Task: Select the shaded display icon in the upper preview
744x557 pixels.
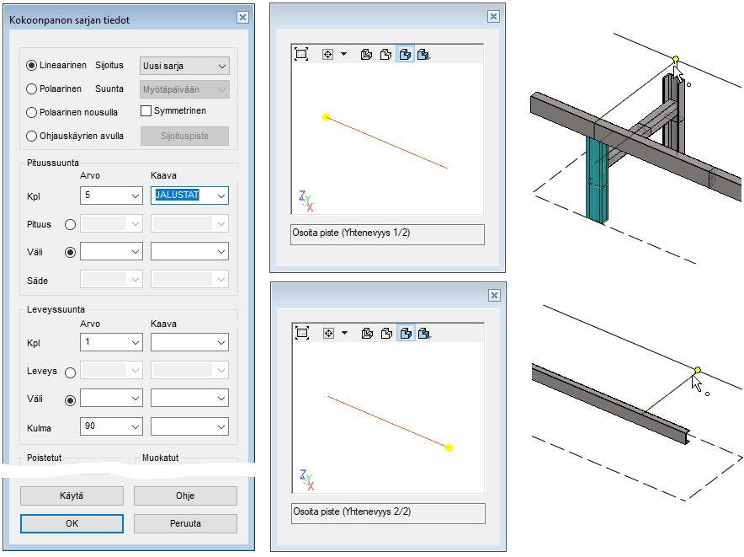Action: 405,54
